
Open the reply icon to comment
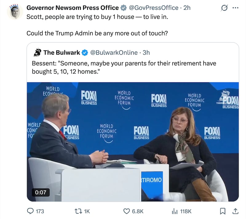pos(31,211)
